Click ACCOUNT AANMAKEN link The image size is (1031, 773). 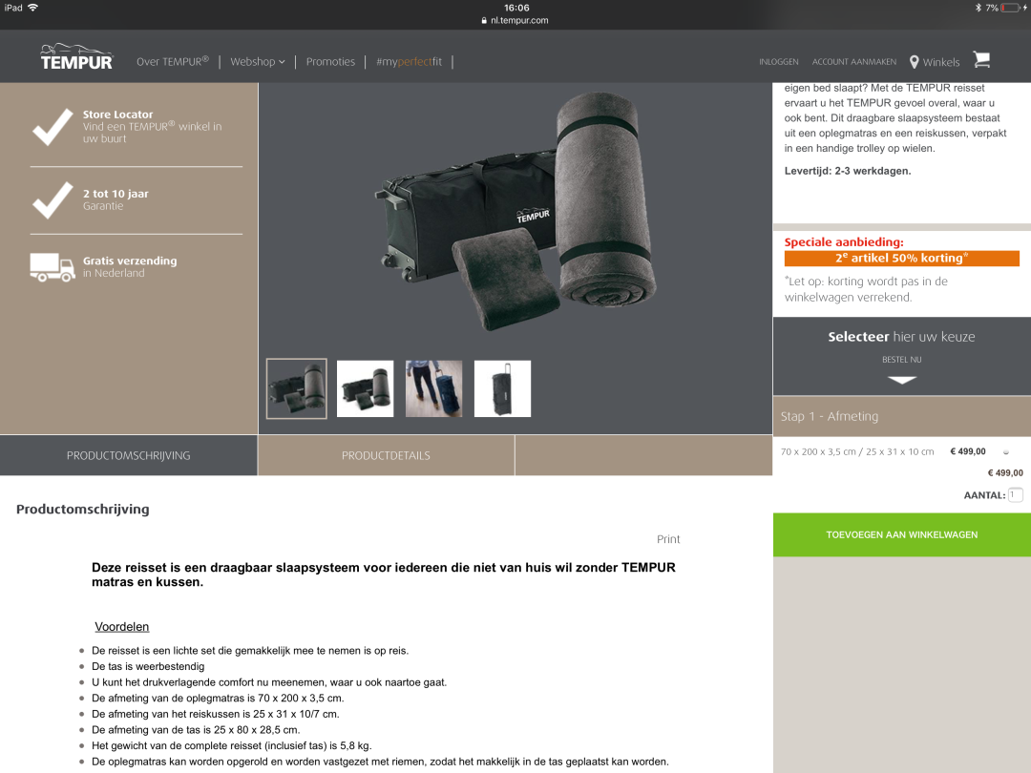853,62
